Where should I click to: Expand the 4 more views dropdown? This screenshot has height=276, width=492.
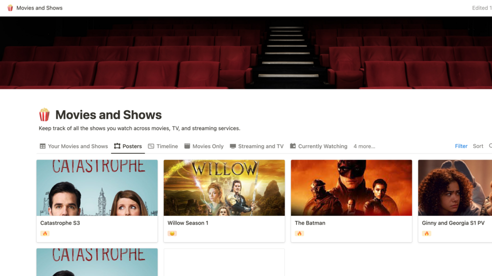pos(364,146)
